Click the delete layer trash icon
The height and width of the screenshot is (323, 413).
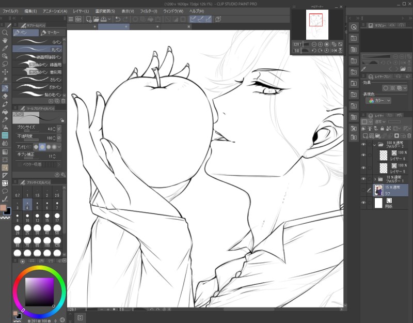click(x=409, y=136)
